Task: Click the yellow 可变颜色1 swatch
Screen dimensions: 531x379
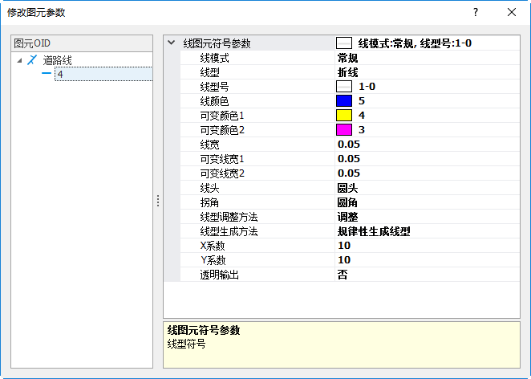Action: (x=344, y=116)
